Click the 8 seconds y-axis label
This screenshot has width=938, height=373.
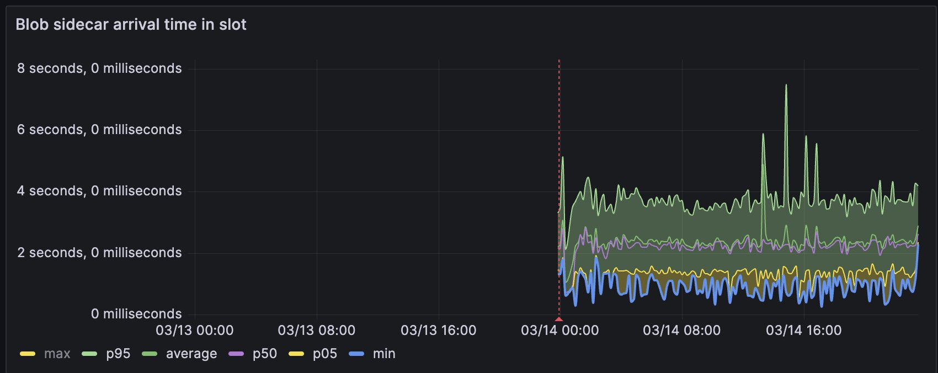click(x=99, y=68)
